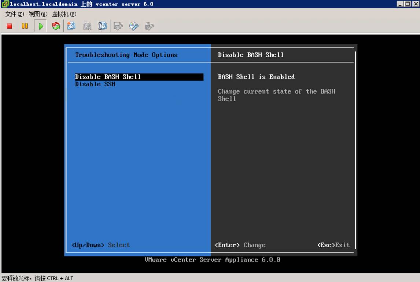Open the 文件(F) menu
Image resolution: width=420 pixels, height=282 pixels.
[15, 14]
